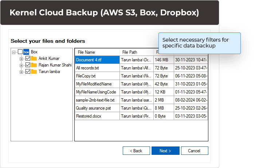Click date cell 30-11-2023 10-41

(x=191, y=60)
